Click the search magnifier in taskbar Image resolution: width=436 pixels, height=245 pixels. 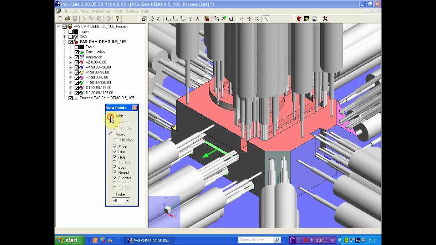click(x=277, y=240)
